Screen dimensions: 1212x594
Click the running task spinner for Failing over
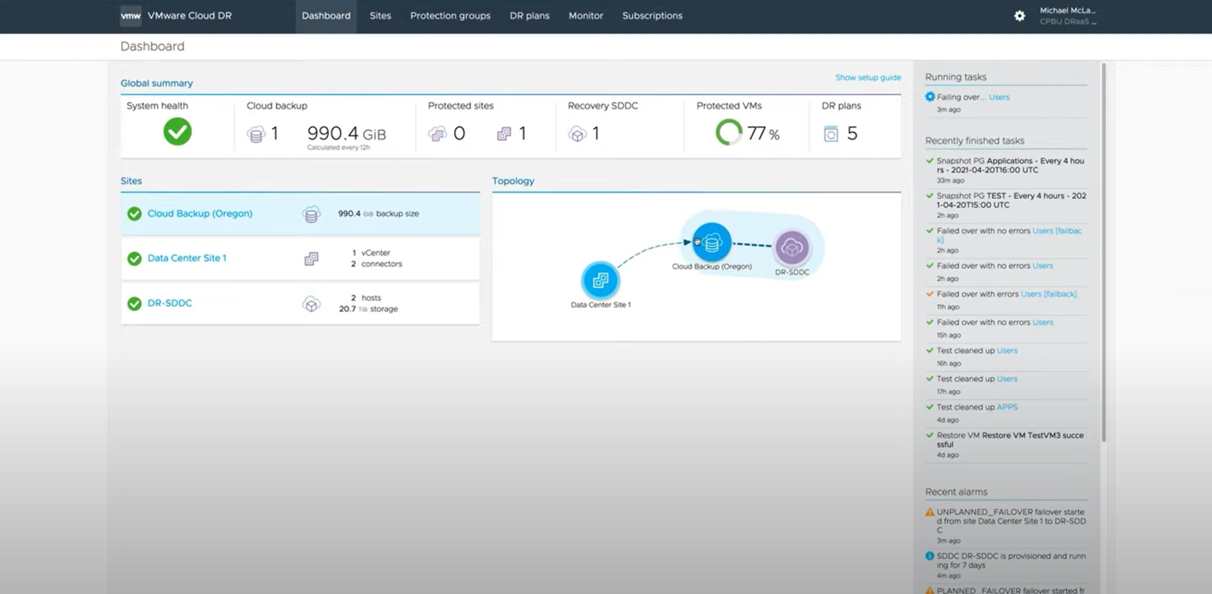pos(930,96)
